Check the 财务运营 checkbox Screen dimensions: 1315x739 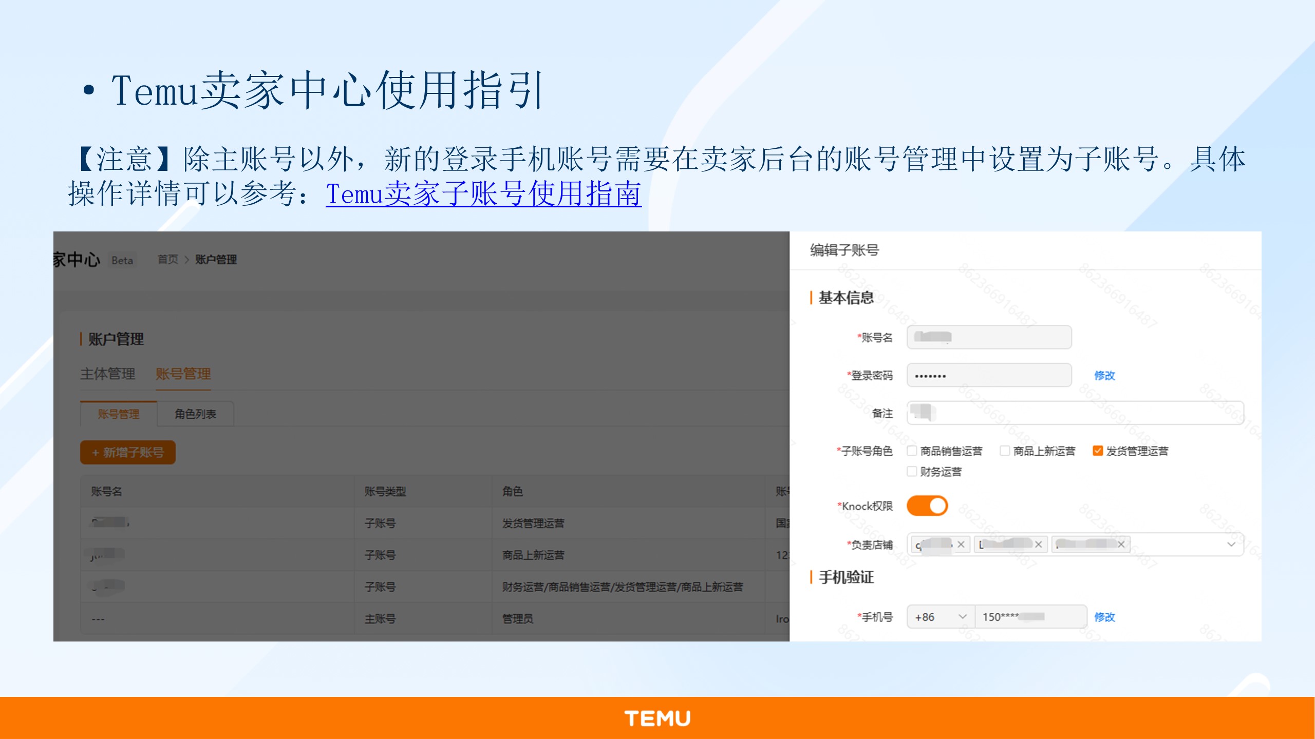point(912,472)
